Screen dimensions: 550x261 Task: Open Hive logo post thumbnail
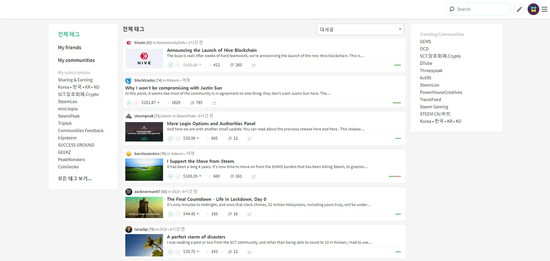pos(144,58)
